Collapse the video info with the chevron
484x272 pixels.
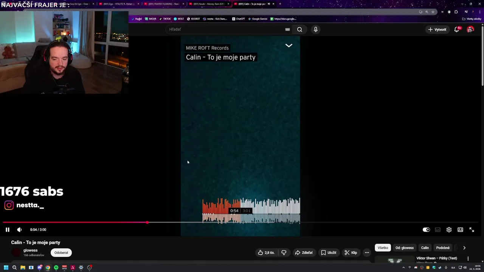(x=289, y=46)
